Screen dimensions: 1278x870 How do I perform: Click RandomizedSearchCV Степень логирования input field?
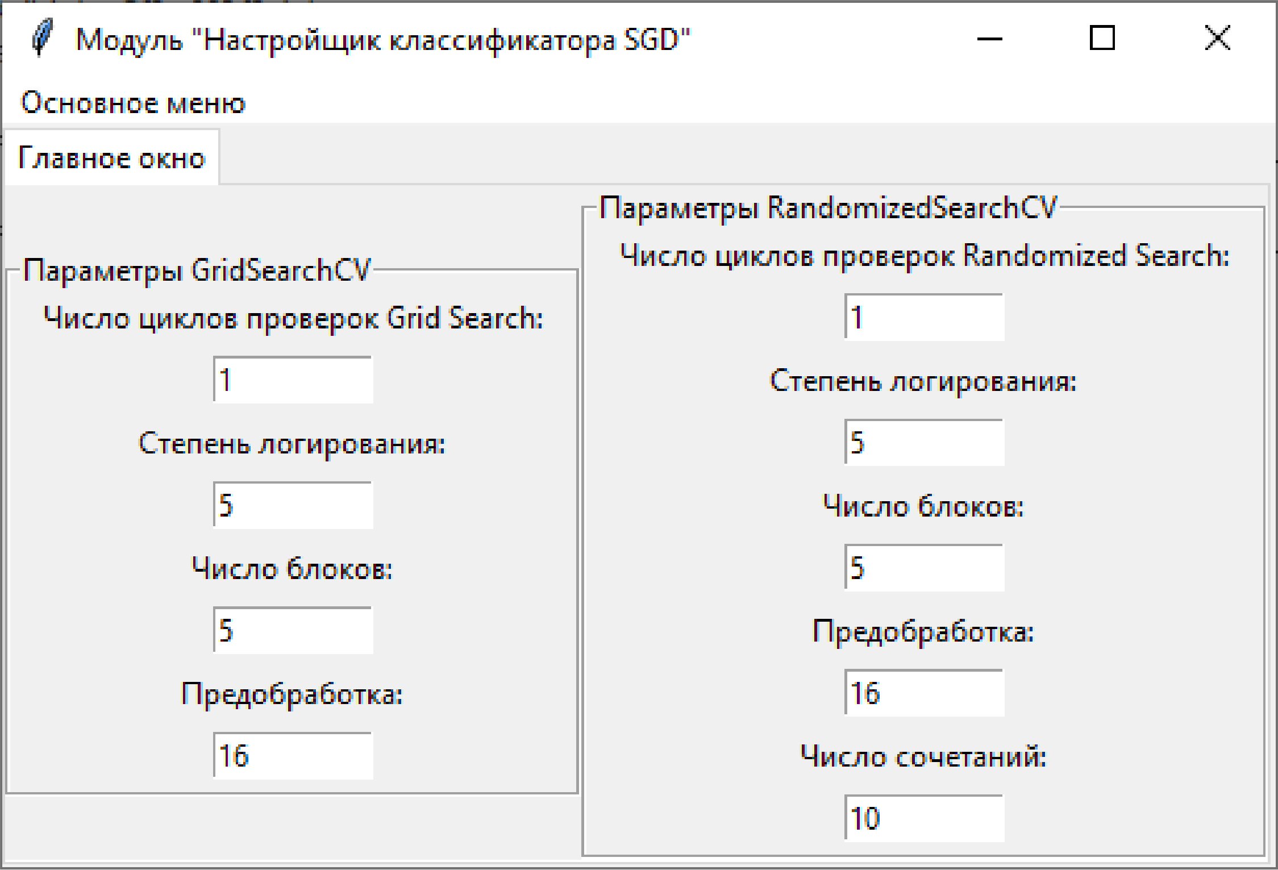(x=924, y=442)
